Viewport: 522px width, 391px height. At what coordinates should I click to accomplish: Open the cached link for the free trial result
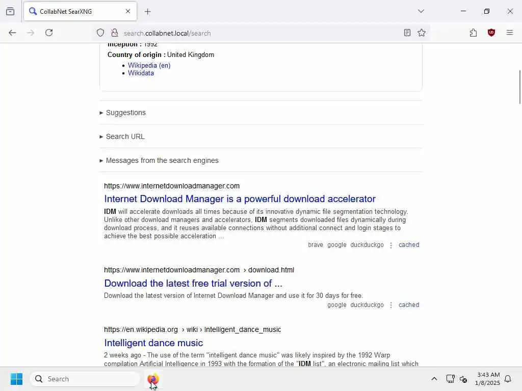coord(409,305)
